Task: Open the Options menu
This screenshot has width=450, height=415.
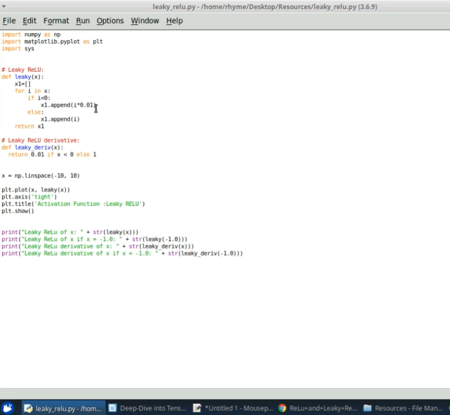Action: point(110,20)
